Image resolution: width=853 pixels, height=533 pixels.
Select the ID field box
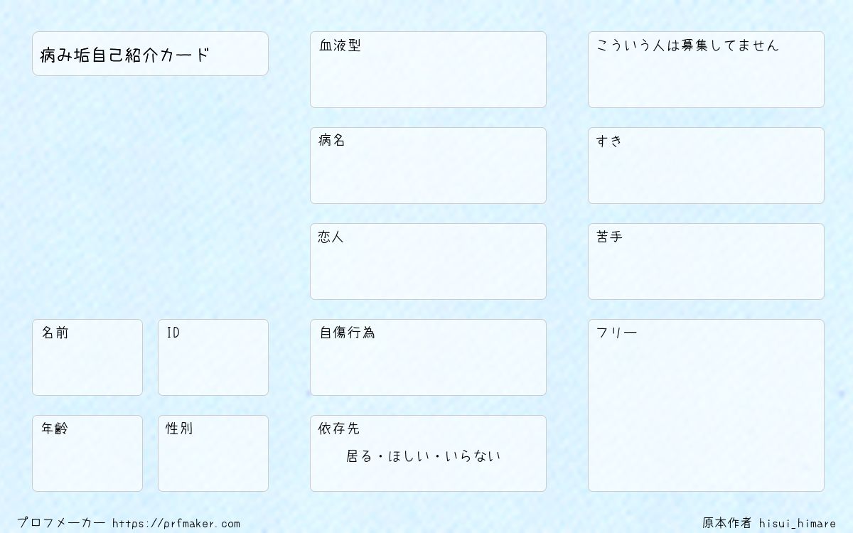tap(213, 357)
